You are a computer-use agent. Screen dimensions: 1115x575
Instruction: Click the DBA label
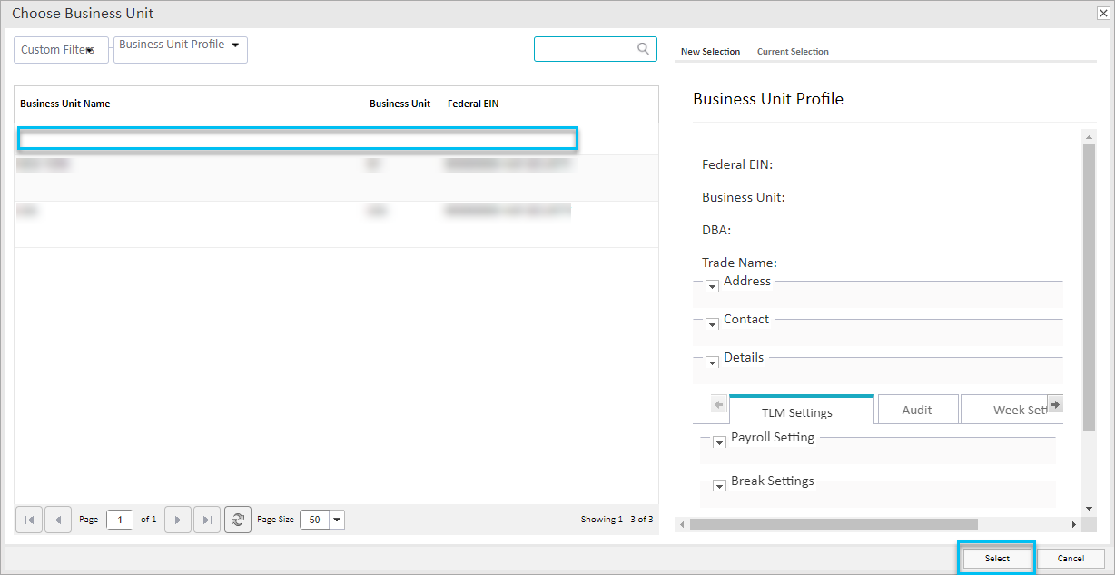coord(716,231)
